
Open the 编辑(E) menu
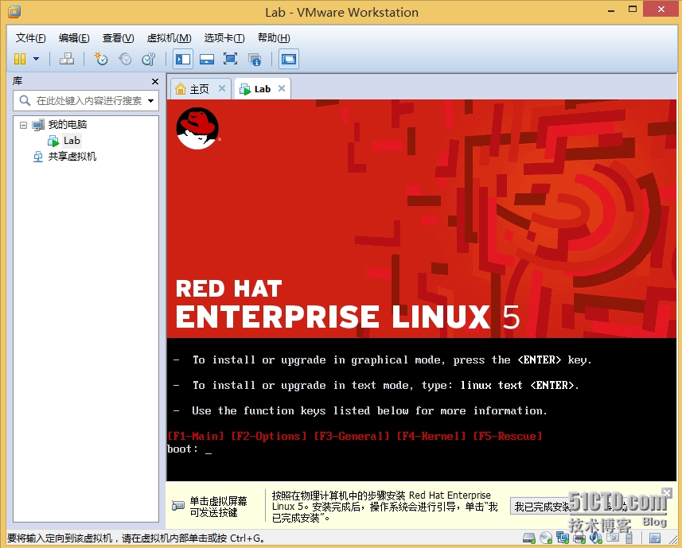tap(74, 38)
